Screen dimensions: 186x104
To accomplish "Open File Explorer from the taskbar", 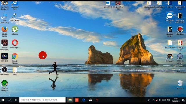I will [x=70, y=100].
